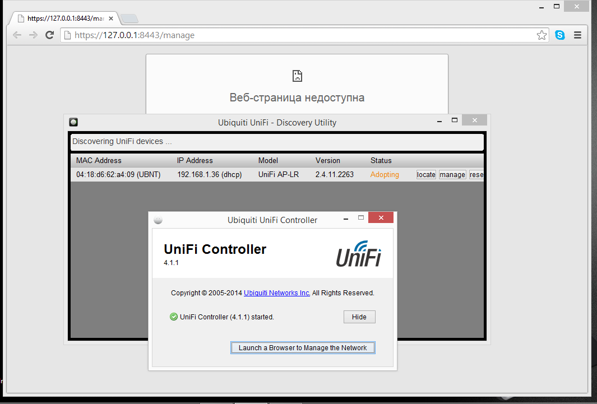The width and height of the screenshot is (597, 404).
Task: Click the Discovering UniFi devices status text
Action: click(x=122, y=142)
